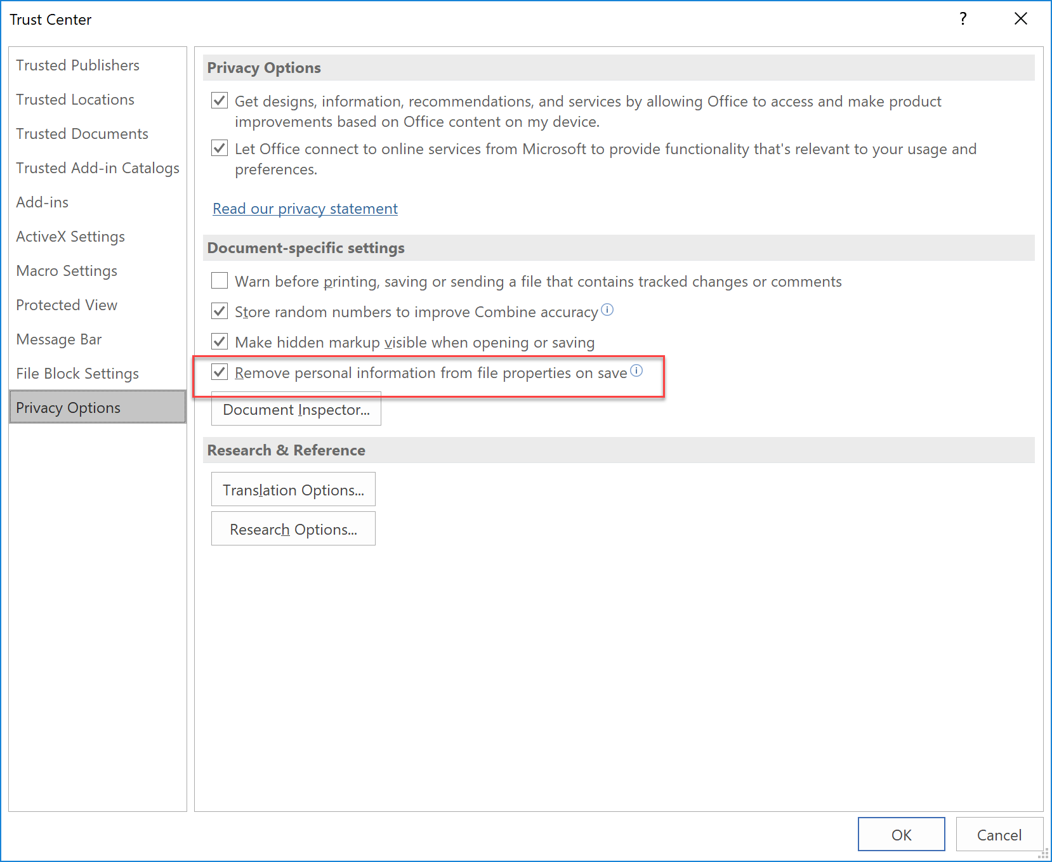Uncheck 'Store random numbers' option
The width and height of the screenshot is (1052, 862).
(220, 311)
